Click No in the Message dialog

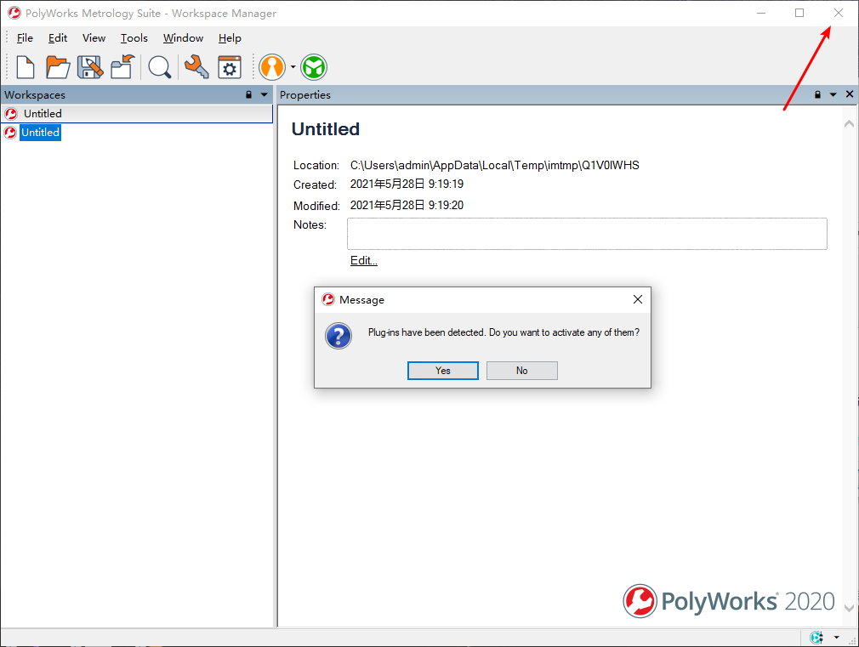(x=521, y=371)
